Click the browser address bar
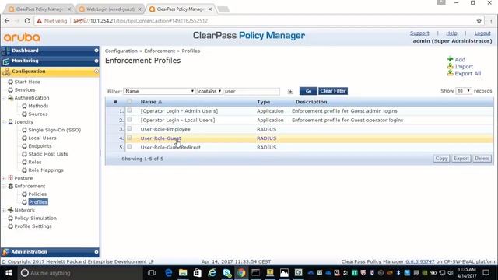 pos(254,21)
